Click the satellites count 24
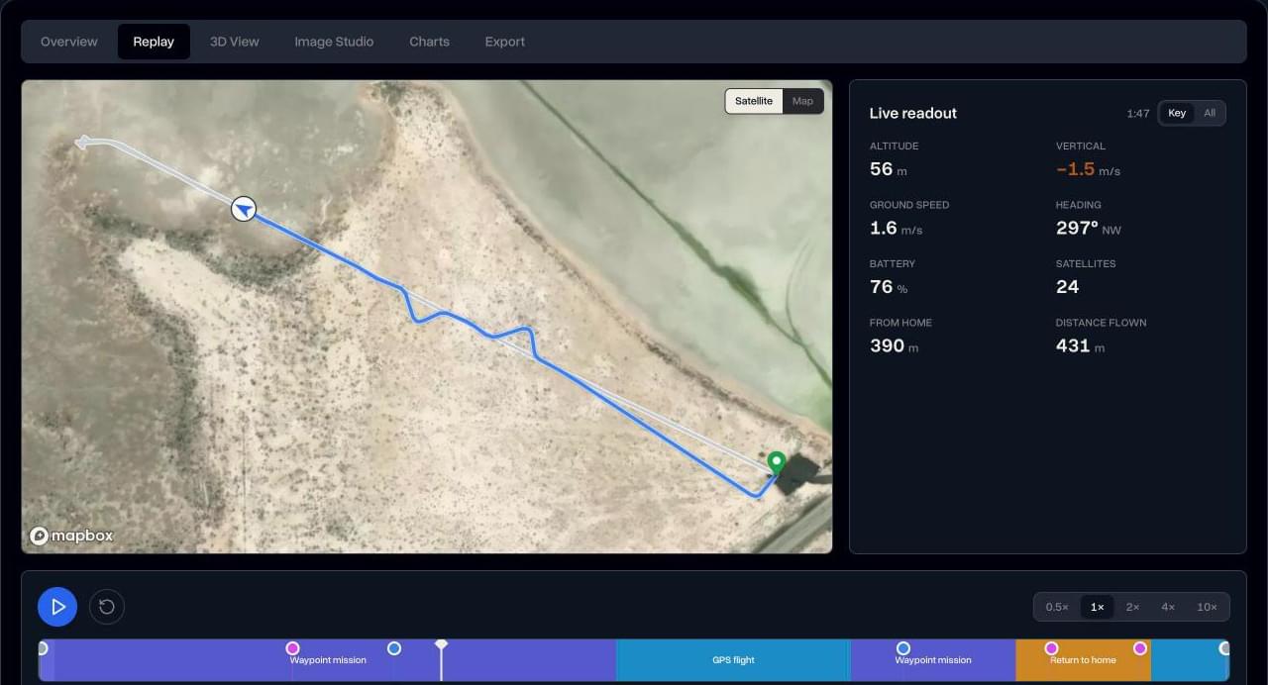Viewport: 1268px width, 685px height. pos(1067,287)
